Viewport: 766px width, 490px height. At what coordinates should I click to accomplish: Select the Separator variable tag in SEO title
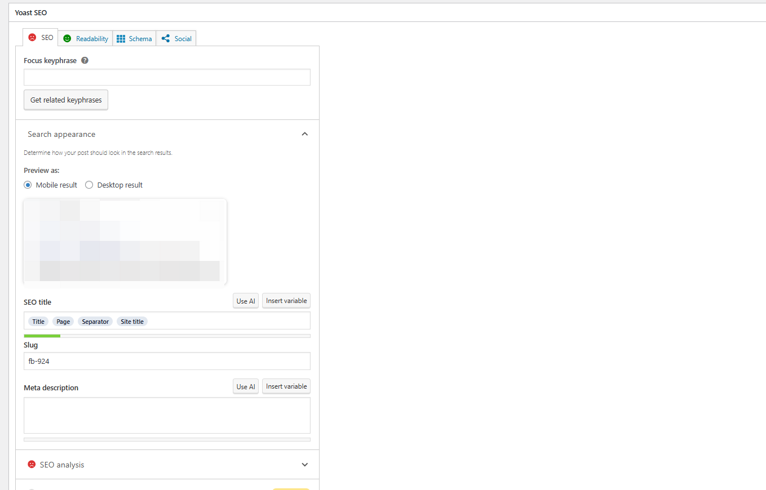pos(95,322)
